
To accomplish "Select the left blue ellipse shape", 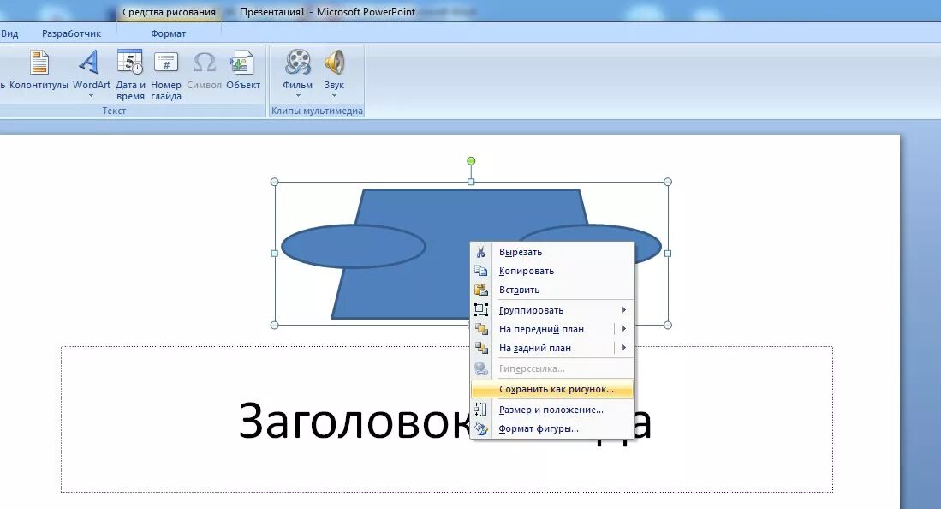I will pos(354,247).
